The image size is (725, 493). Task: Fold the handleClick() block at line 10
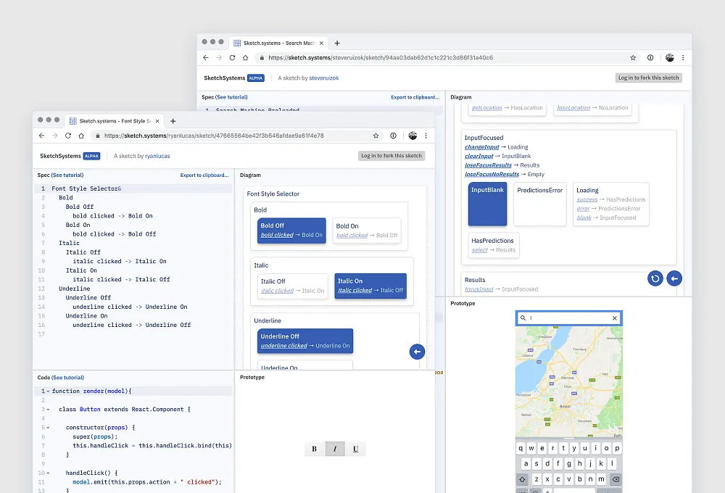point(48,473)
